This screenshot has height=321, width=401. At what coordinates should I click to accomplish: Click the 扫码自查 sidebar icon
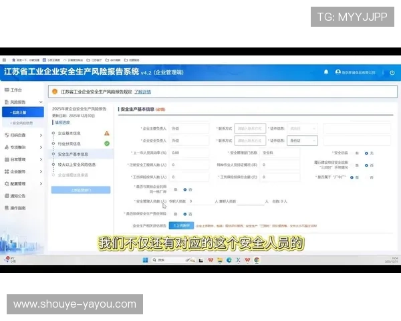[x=7, y=135]
